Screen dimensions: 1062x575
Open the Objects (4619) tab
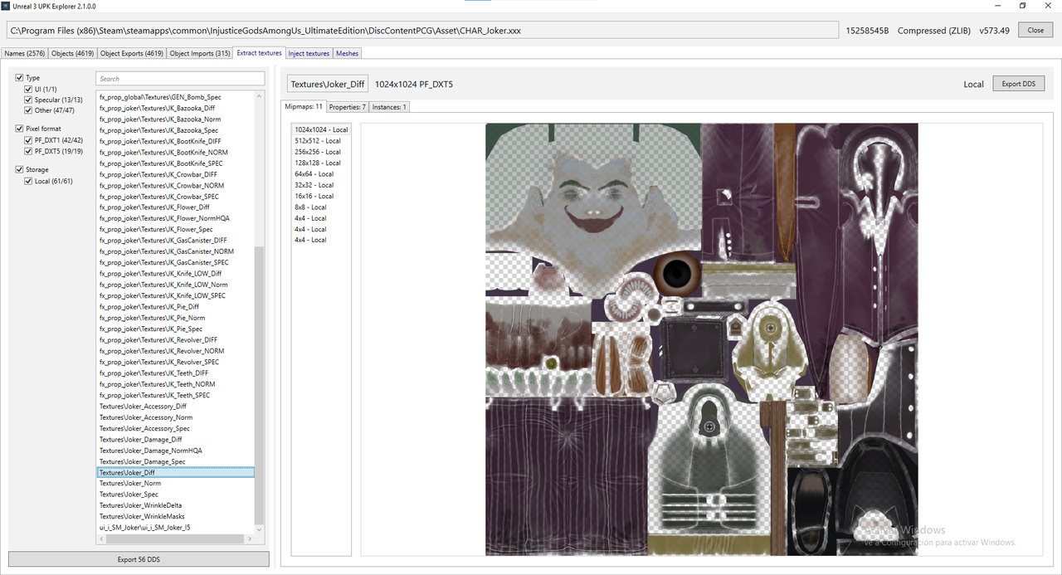73,53
